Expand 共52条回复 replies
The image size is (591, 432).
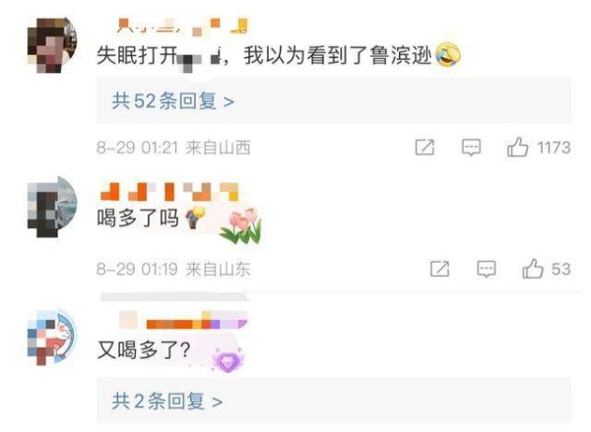pyautogui.click(x=173, y=101)
